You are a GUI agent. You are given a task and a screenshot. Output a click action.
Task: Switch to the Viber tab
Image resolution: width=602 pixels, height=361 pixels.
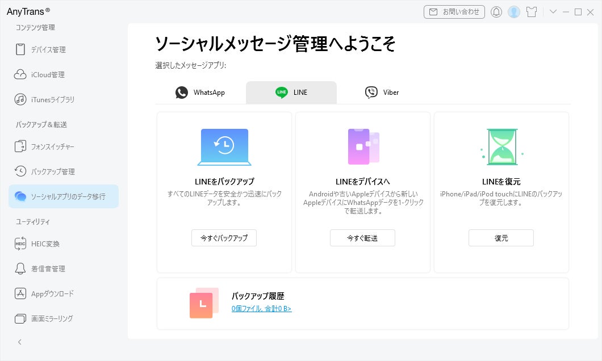click(382, 93)
